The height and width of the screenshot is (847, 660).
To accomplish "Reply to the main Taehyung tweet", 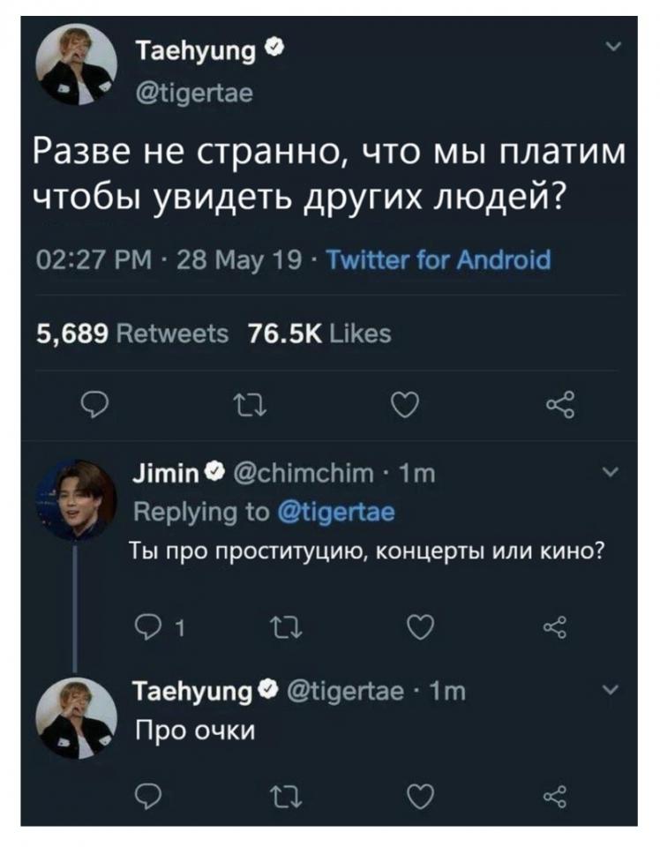I will coord(93,408).
